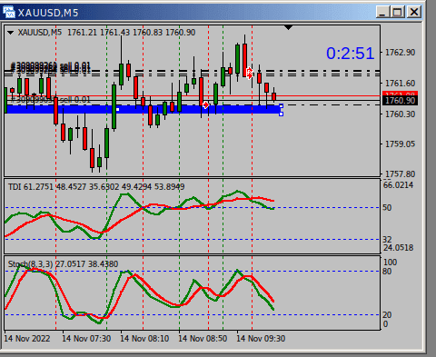Click the Stoch(8,3,3) indicator label

[63, 264]
